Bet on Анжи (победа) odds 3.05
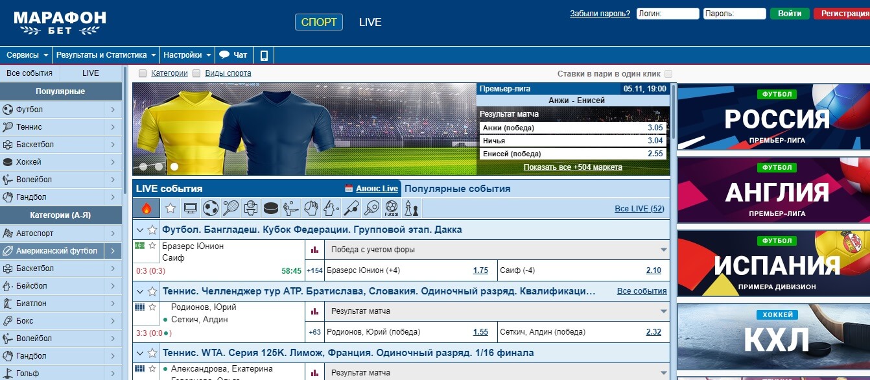Screen dimensions: 870x380 574,128
